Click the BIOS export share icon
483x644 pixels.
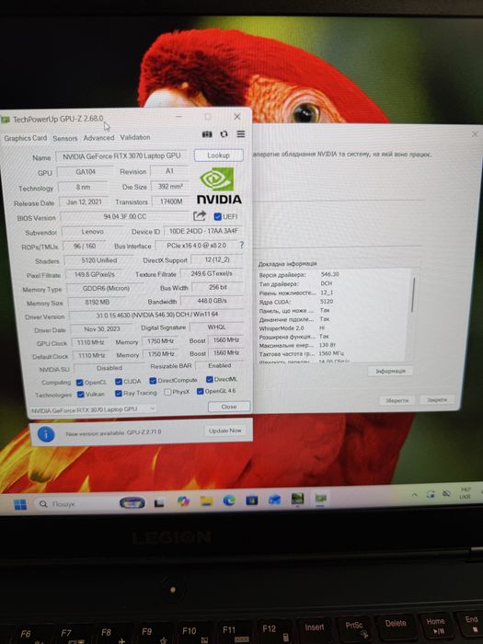200,215
